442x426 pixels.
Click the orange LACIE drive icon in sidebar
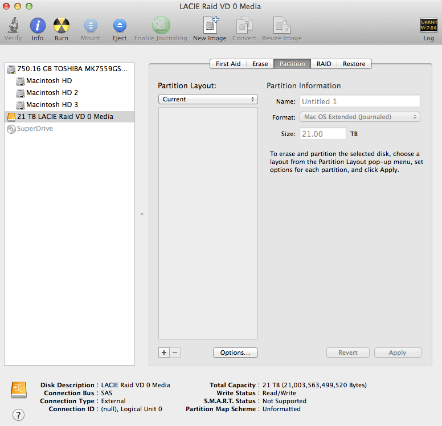coord(11,117)
